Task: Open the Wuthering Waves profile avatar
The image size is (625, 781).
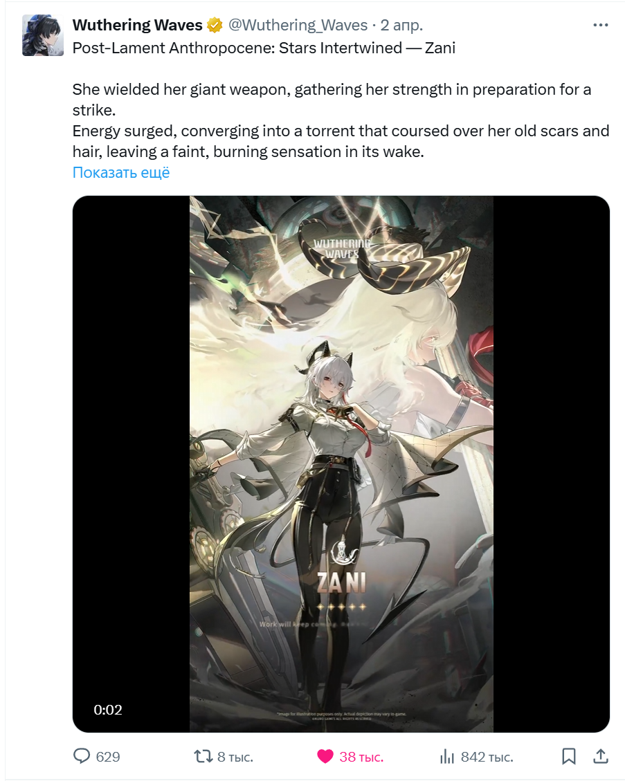Action: [43, 35]
